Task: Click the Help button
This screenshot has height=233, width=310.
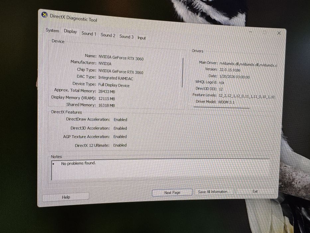Action: tap(66, 197)
